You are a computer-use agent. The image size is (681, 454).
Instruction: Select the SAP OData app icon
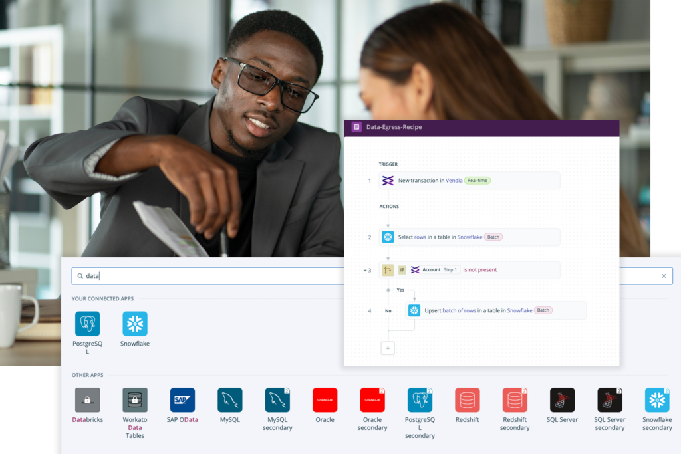tap(182, 399)
